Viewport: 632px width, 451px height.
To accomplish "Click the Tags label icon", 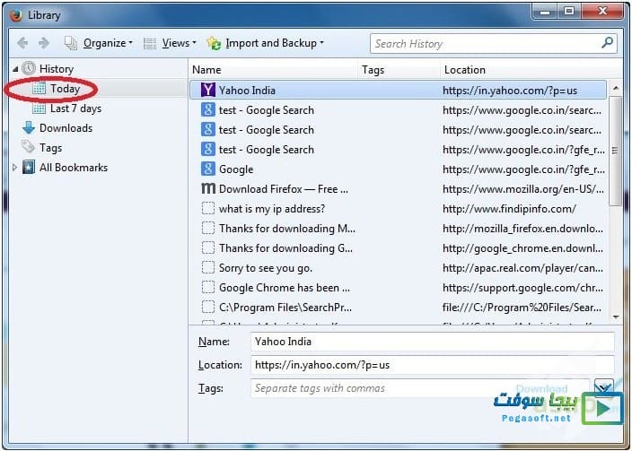I will click(28, 147).
